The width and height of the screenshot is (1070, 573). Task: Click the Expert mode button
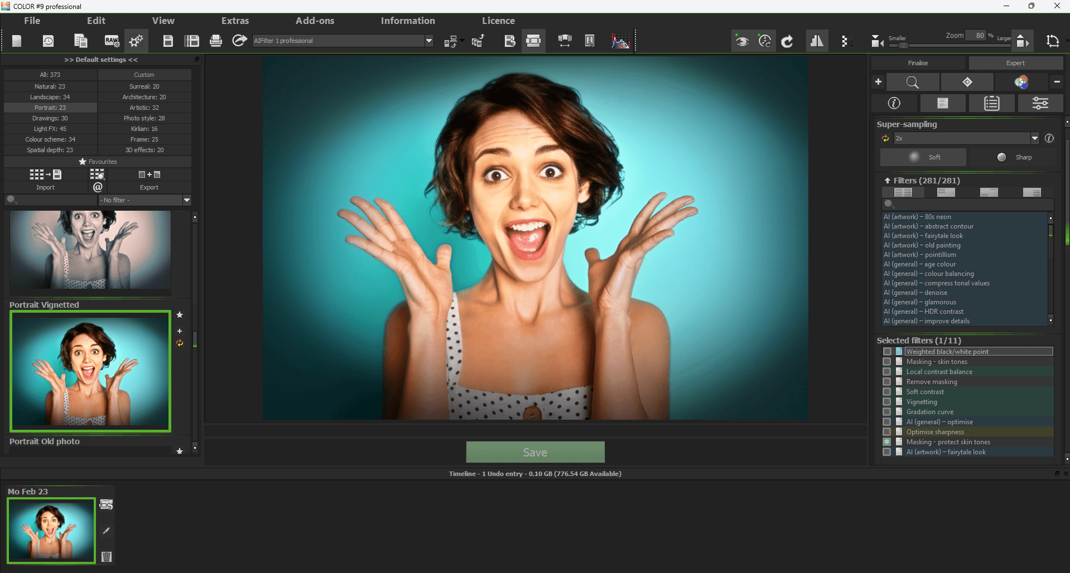pos(1016,63)
